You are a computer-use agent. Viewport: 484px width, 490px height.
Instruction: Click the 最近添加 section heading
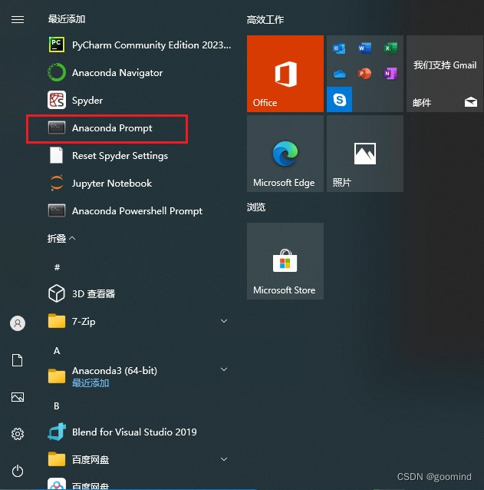pyautogui.click(x=67, y=18)
